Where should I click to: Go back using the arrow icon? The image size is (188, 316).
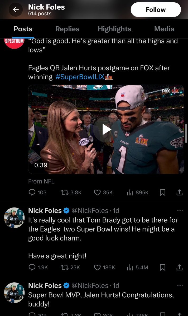(x=16, y=10)
